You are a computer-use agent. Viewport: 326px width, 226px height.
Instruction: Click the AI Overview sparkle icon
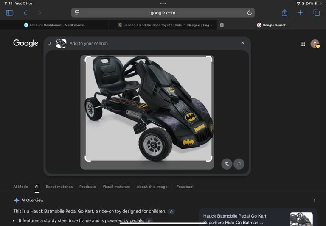pyautogui.click(x=17, y=200)
